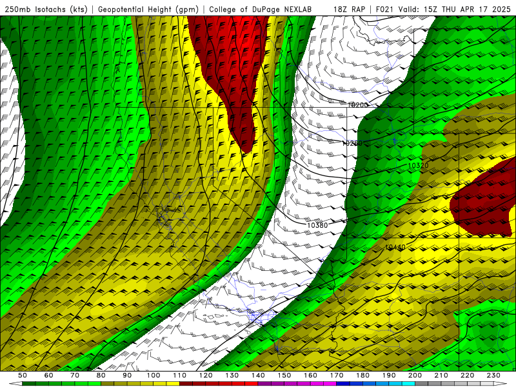Viewport: 516px width, 387px height.
Task: Click the 200 value on the color scale
Action: [x=415, y=375]
